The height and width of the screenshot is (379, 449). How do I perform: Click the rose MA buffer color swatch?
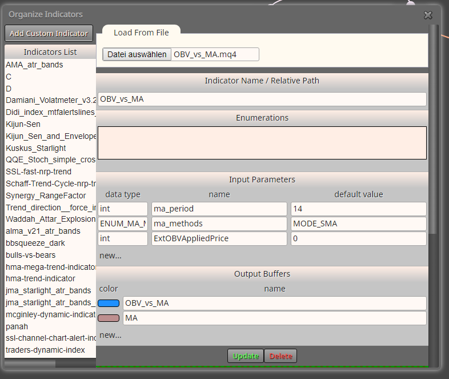click(109, 318)
